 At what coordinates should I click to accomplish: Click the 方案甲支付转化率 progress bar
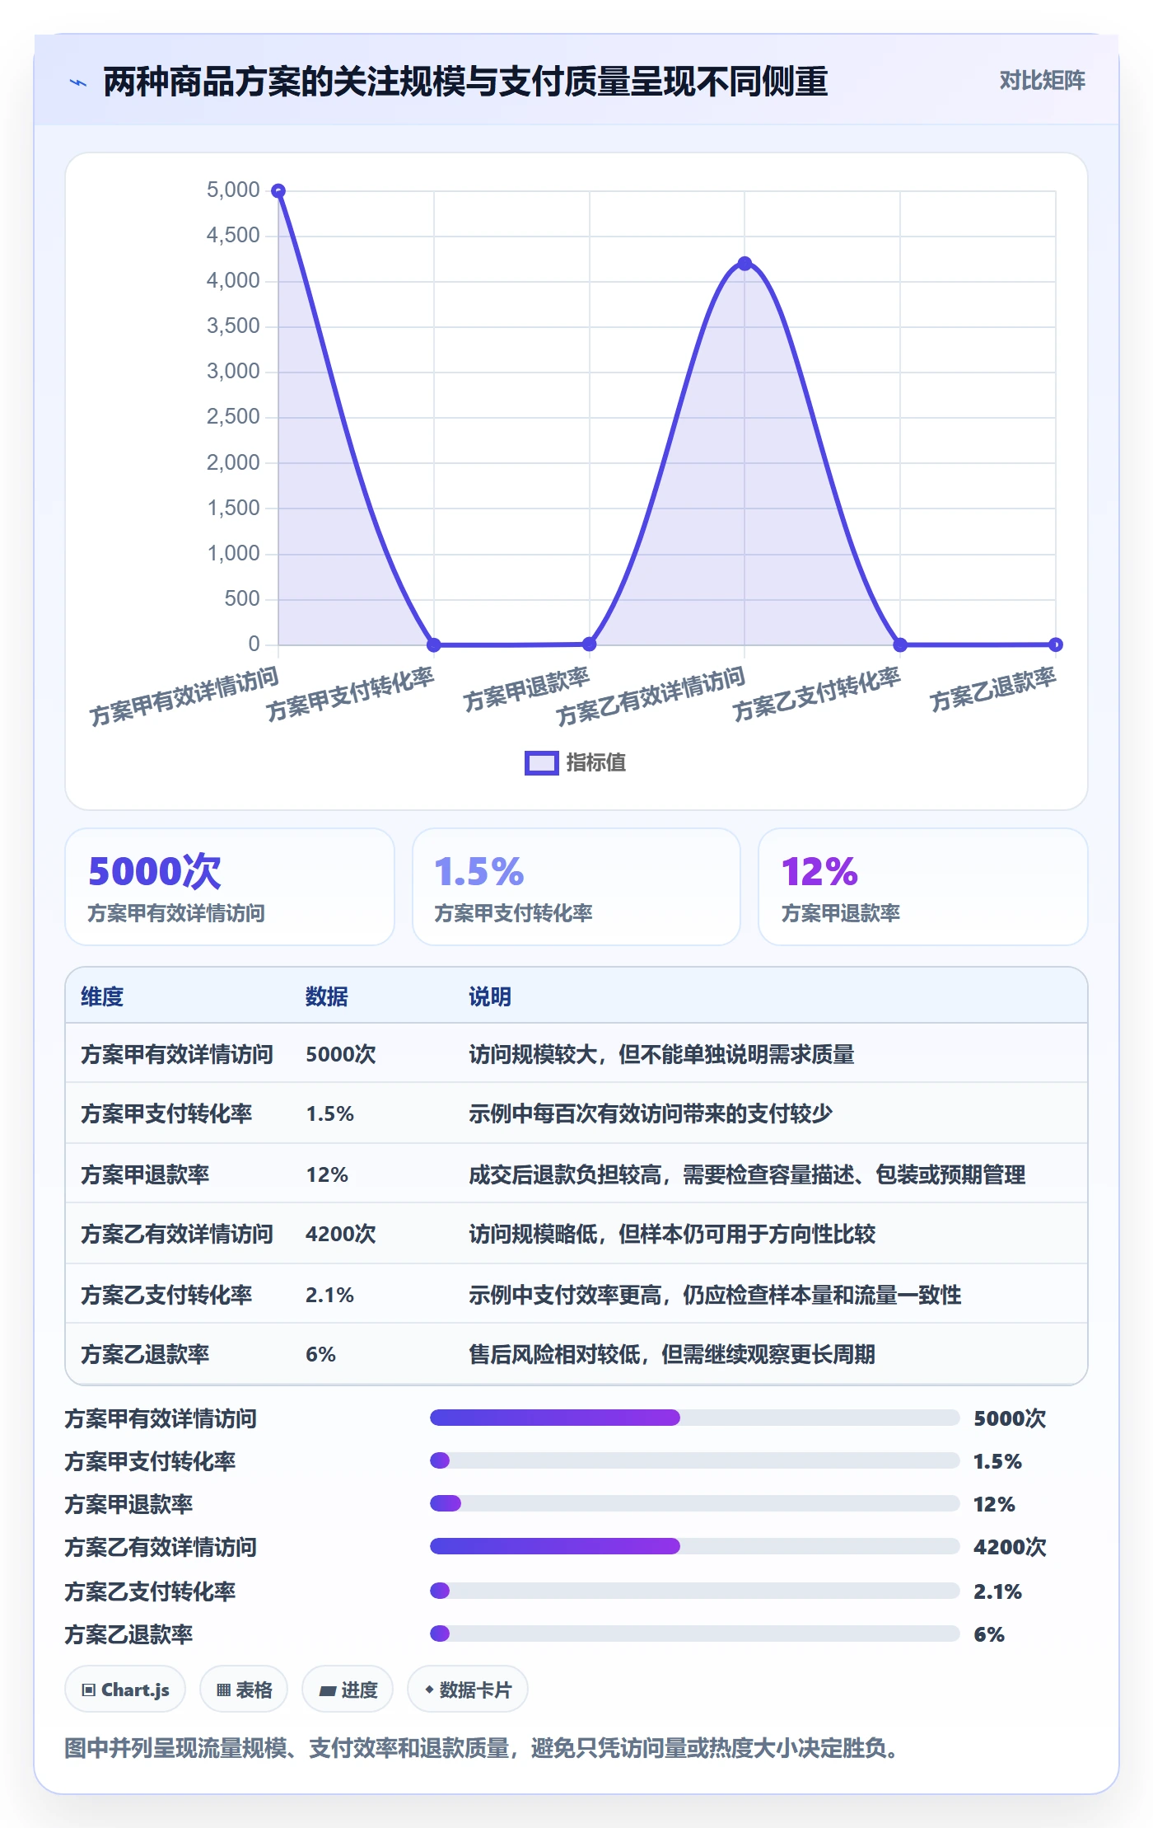[694, 1460]
